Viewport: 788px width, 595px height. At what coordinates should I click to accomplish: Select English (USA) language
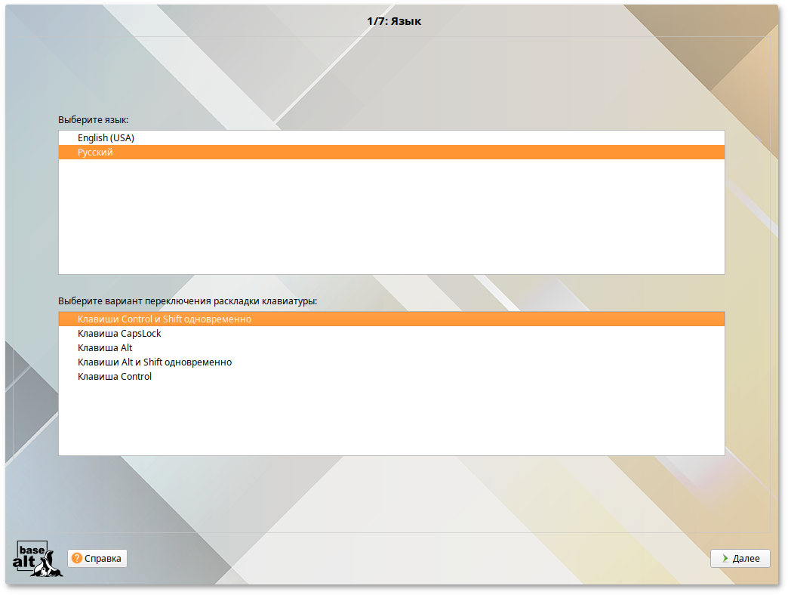106,138
